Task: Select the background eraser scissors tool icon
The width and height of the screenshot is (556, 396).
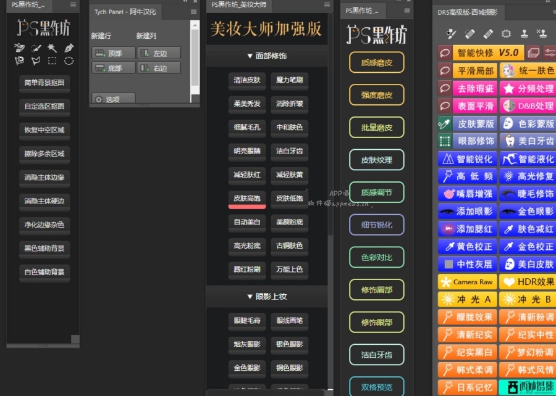Action: (x=19, y=47)
